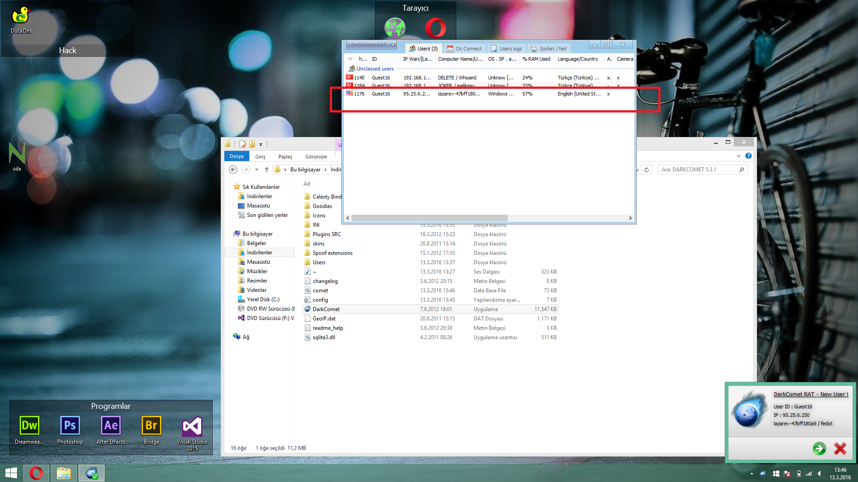Click the File Explorer taskbar icon
Viewport: 858px width, 482px height.
[64, 473]
